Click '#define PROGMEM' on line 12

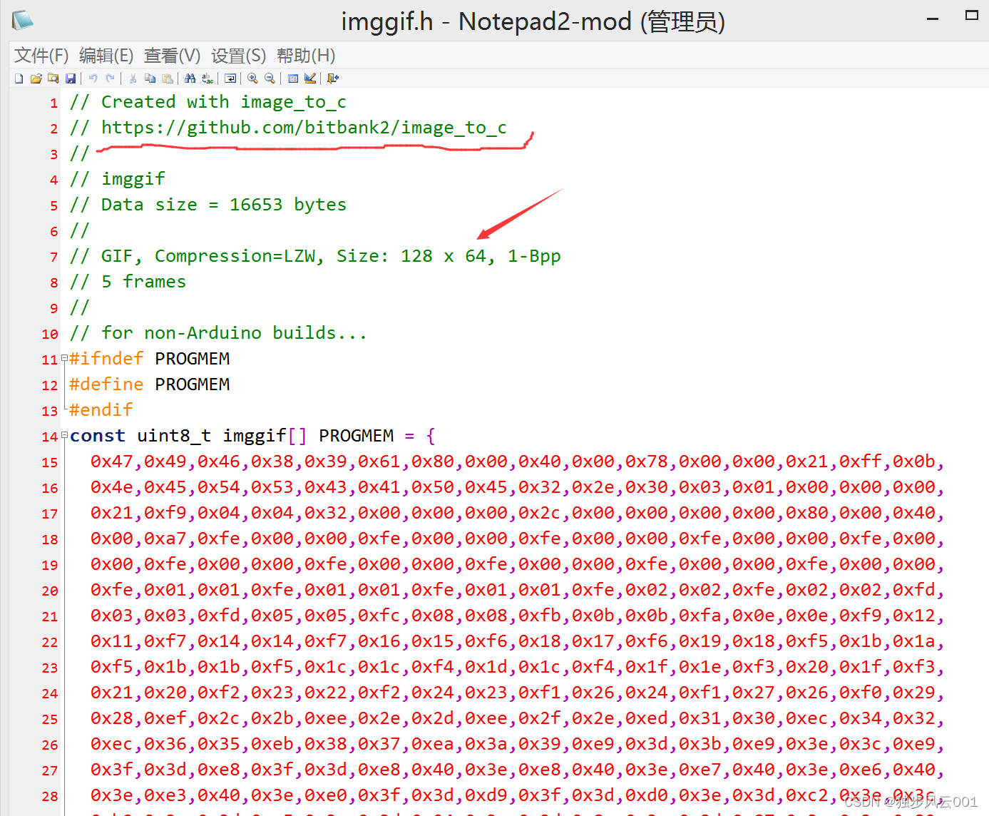point(149,384)
